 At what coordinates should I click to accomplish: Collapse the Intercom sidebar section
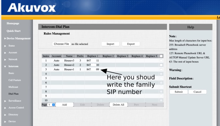click(13, 66)
